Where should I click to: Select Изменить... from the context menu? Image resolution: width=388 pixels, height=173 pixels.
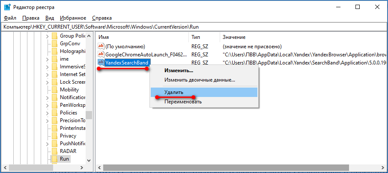pyautogui.click(x=179, y=70)
